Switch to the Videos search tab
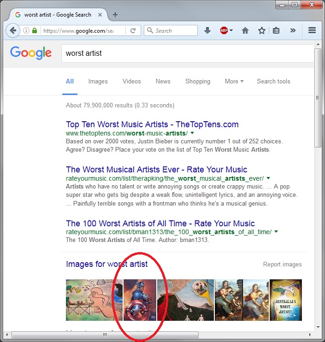 point(131,82)
